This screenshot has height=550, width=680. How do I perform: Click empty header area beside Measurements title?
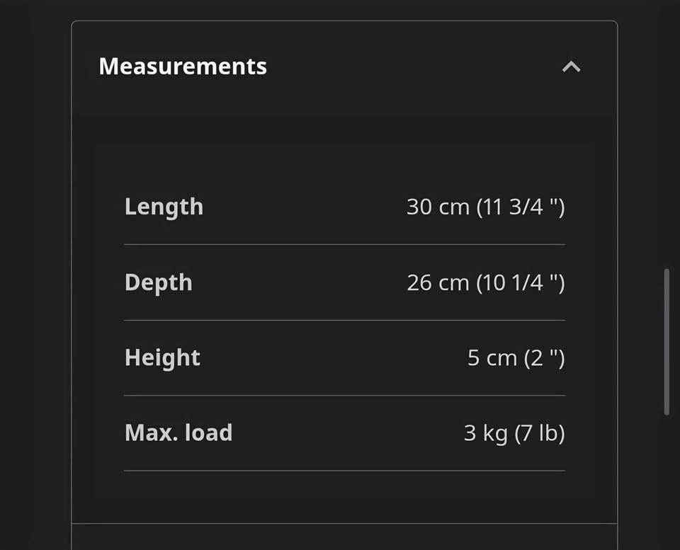click(412, 67)
